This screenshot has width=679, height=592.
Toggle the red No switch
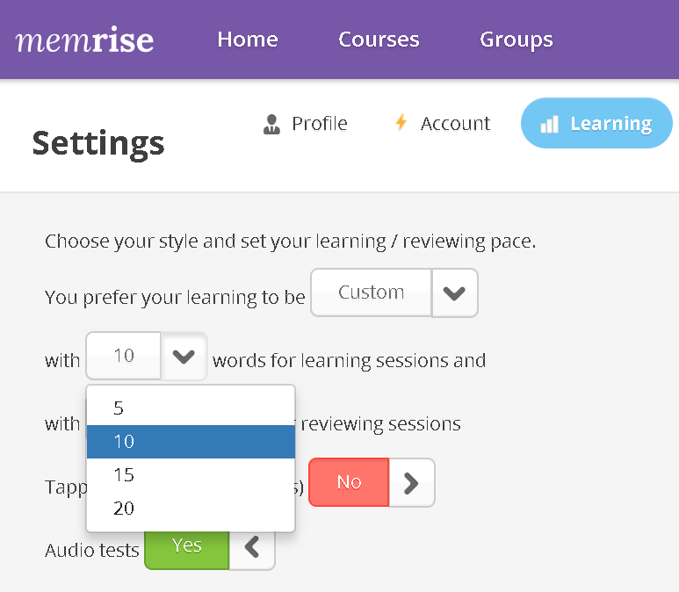pos(349,482)
